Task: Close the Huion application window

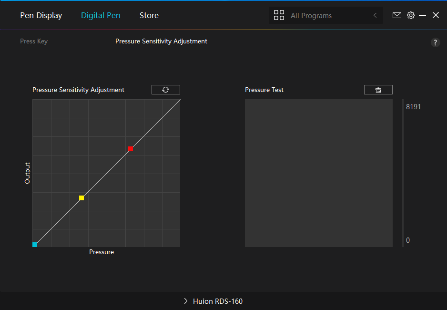Action: (436, 15)
